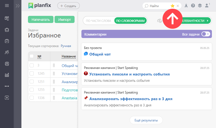The width and height of the screenshot is (216, 128).
Task: Open the Общий чат search result
Action: click(x=100, y=54)
